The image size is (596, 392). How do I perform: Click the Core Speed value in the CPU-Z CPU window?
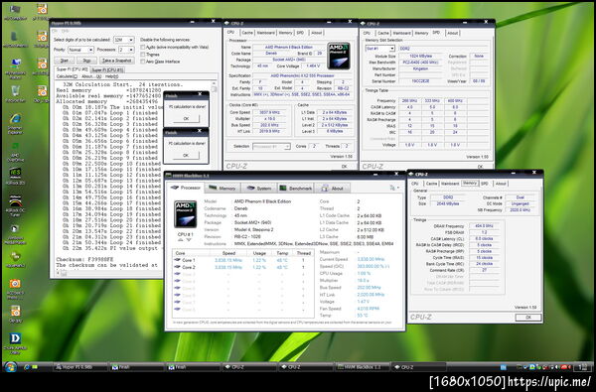[x=269, y=112]
